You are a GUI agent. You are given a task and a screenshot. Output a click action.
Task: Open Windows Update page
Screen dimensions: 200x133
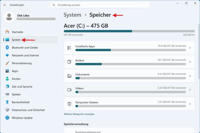30,118
